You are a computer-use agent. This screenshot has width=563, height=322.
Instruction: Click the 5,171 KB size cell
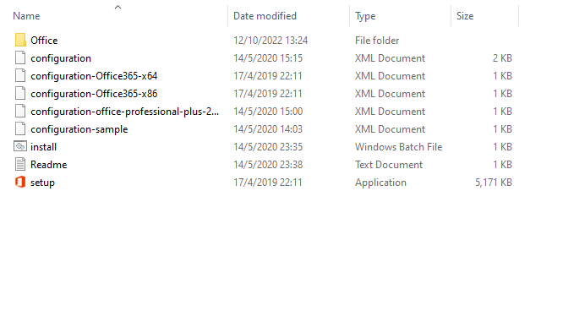[x=494, y=183]
